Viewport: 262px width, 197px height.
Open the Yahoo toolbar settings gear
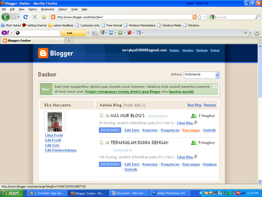(x=257, y=33)
